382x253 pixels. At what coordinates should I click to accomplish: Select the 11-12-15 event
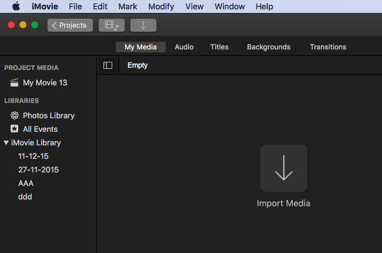tap(33, 157)
